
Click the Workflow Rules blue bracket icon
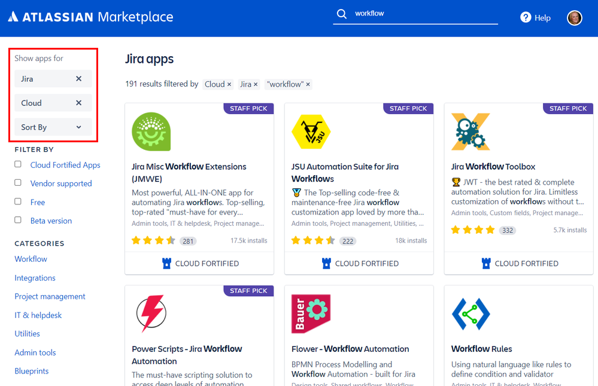(470, 314)
